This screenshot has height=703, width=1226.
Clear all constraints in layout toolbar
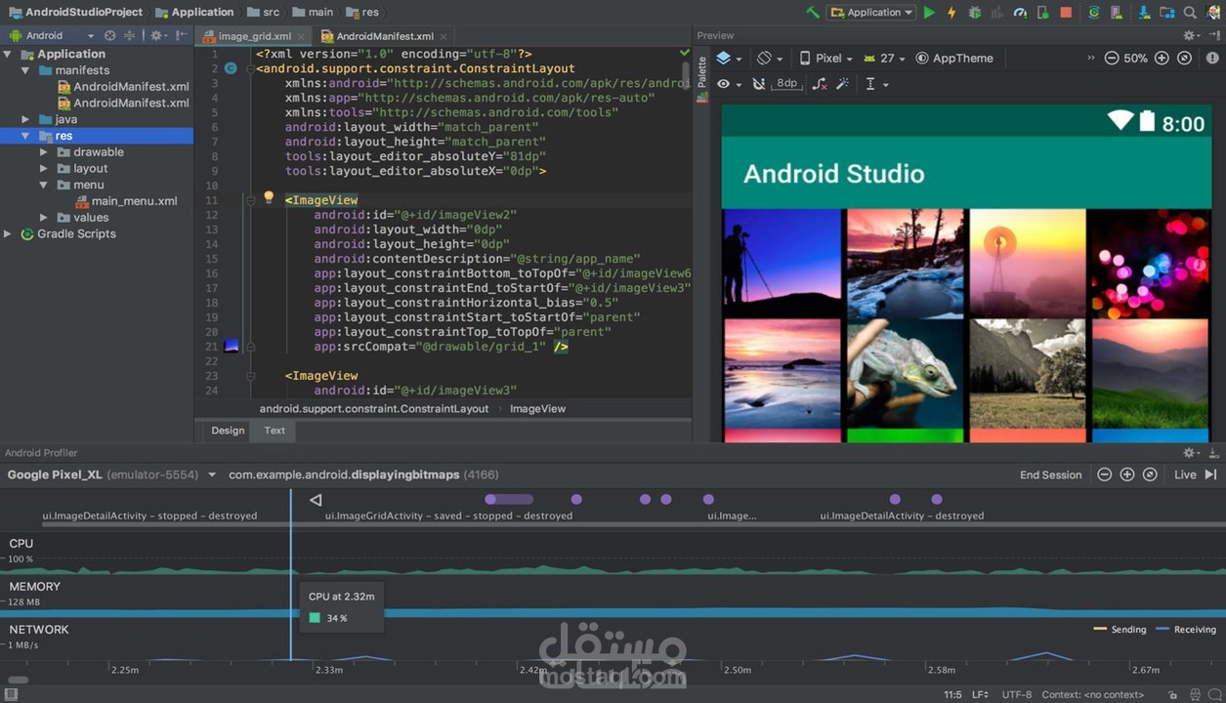[x=819, y=84]
